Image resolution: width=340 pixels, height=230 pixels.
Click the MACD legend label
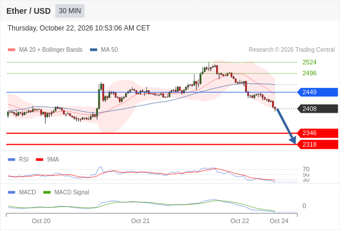(x=28, y=192)
